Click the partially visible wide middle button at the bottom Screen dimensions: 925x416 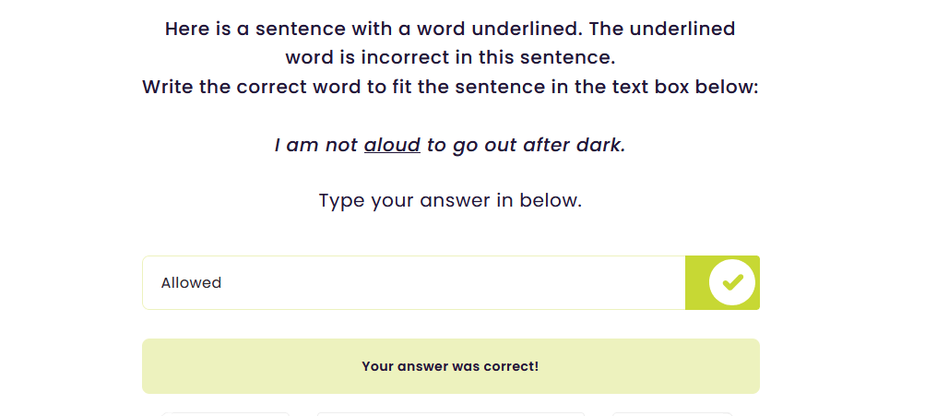pyautogui.click(x=450, y=413)
